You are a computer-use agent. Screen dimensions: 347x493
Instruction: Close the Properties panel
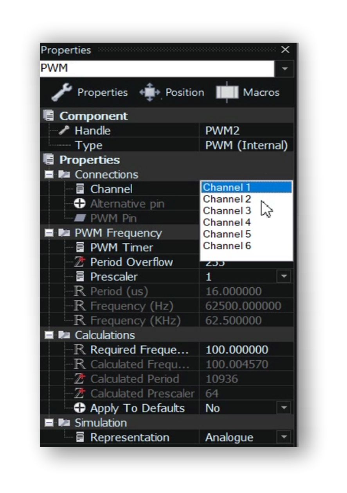(x=286, y=50)
